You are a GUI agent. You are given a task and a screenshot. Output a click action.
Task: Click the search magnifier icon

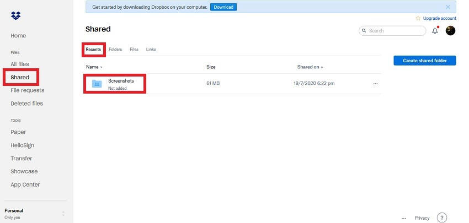364,31
